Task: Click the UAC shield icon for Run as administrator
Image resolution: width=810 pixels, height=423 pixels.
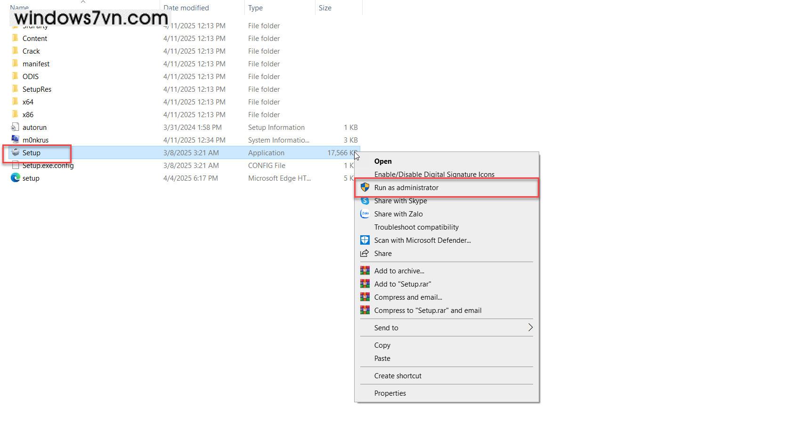Action: (x=364, y=188)
